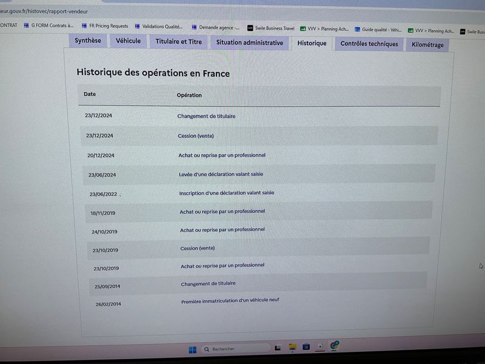This screenshot has width=485, height=364.
Task: Switch to the Véhicule tab
Action: click(128, 41)
